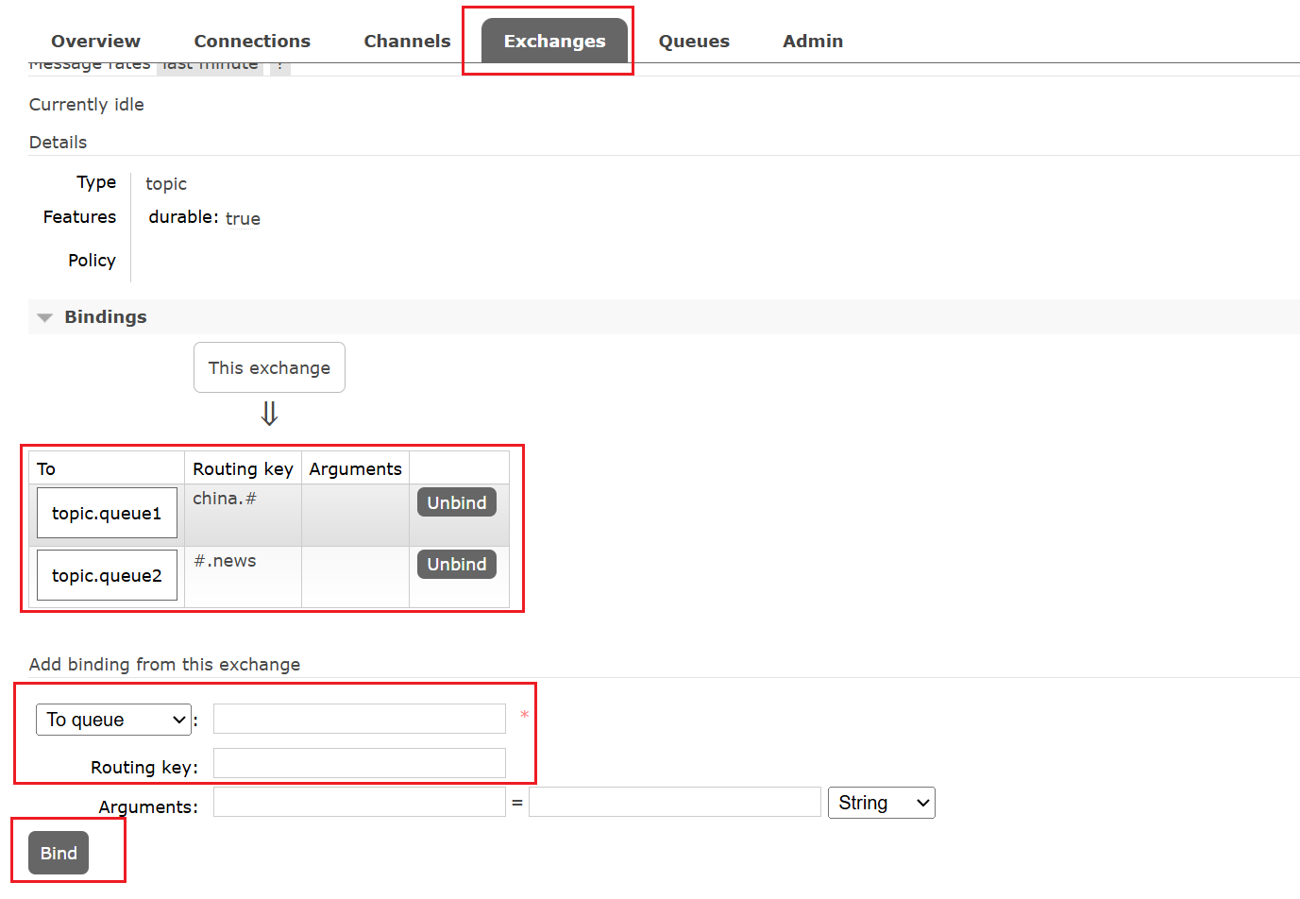Click the china.# routing key text
The height and width of the screenshot is (899, 1300).
pos(225,498)
